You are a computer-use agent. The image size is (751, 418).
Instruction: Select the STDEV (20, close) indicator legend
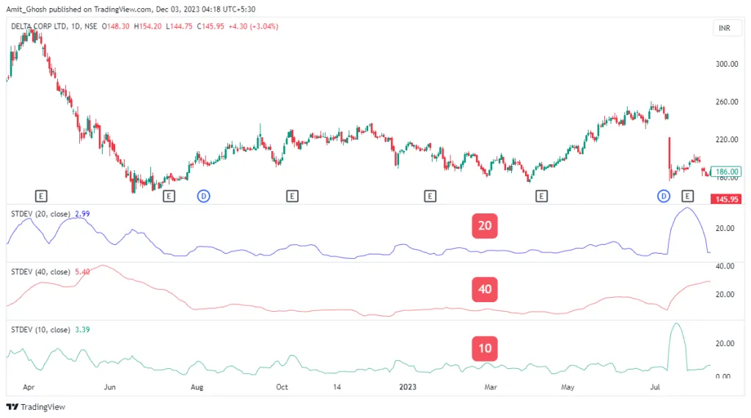pyautogui.click(x=40, y=213)
